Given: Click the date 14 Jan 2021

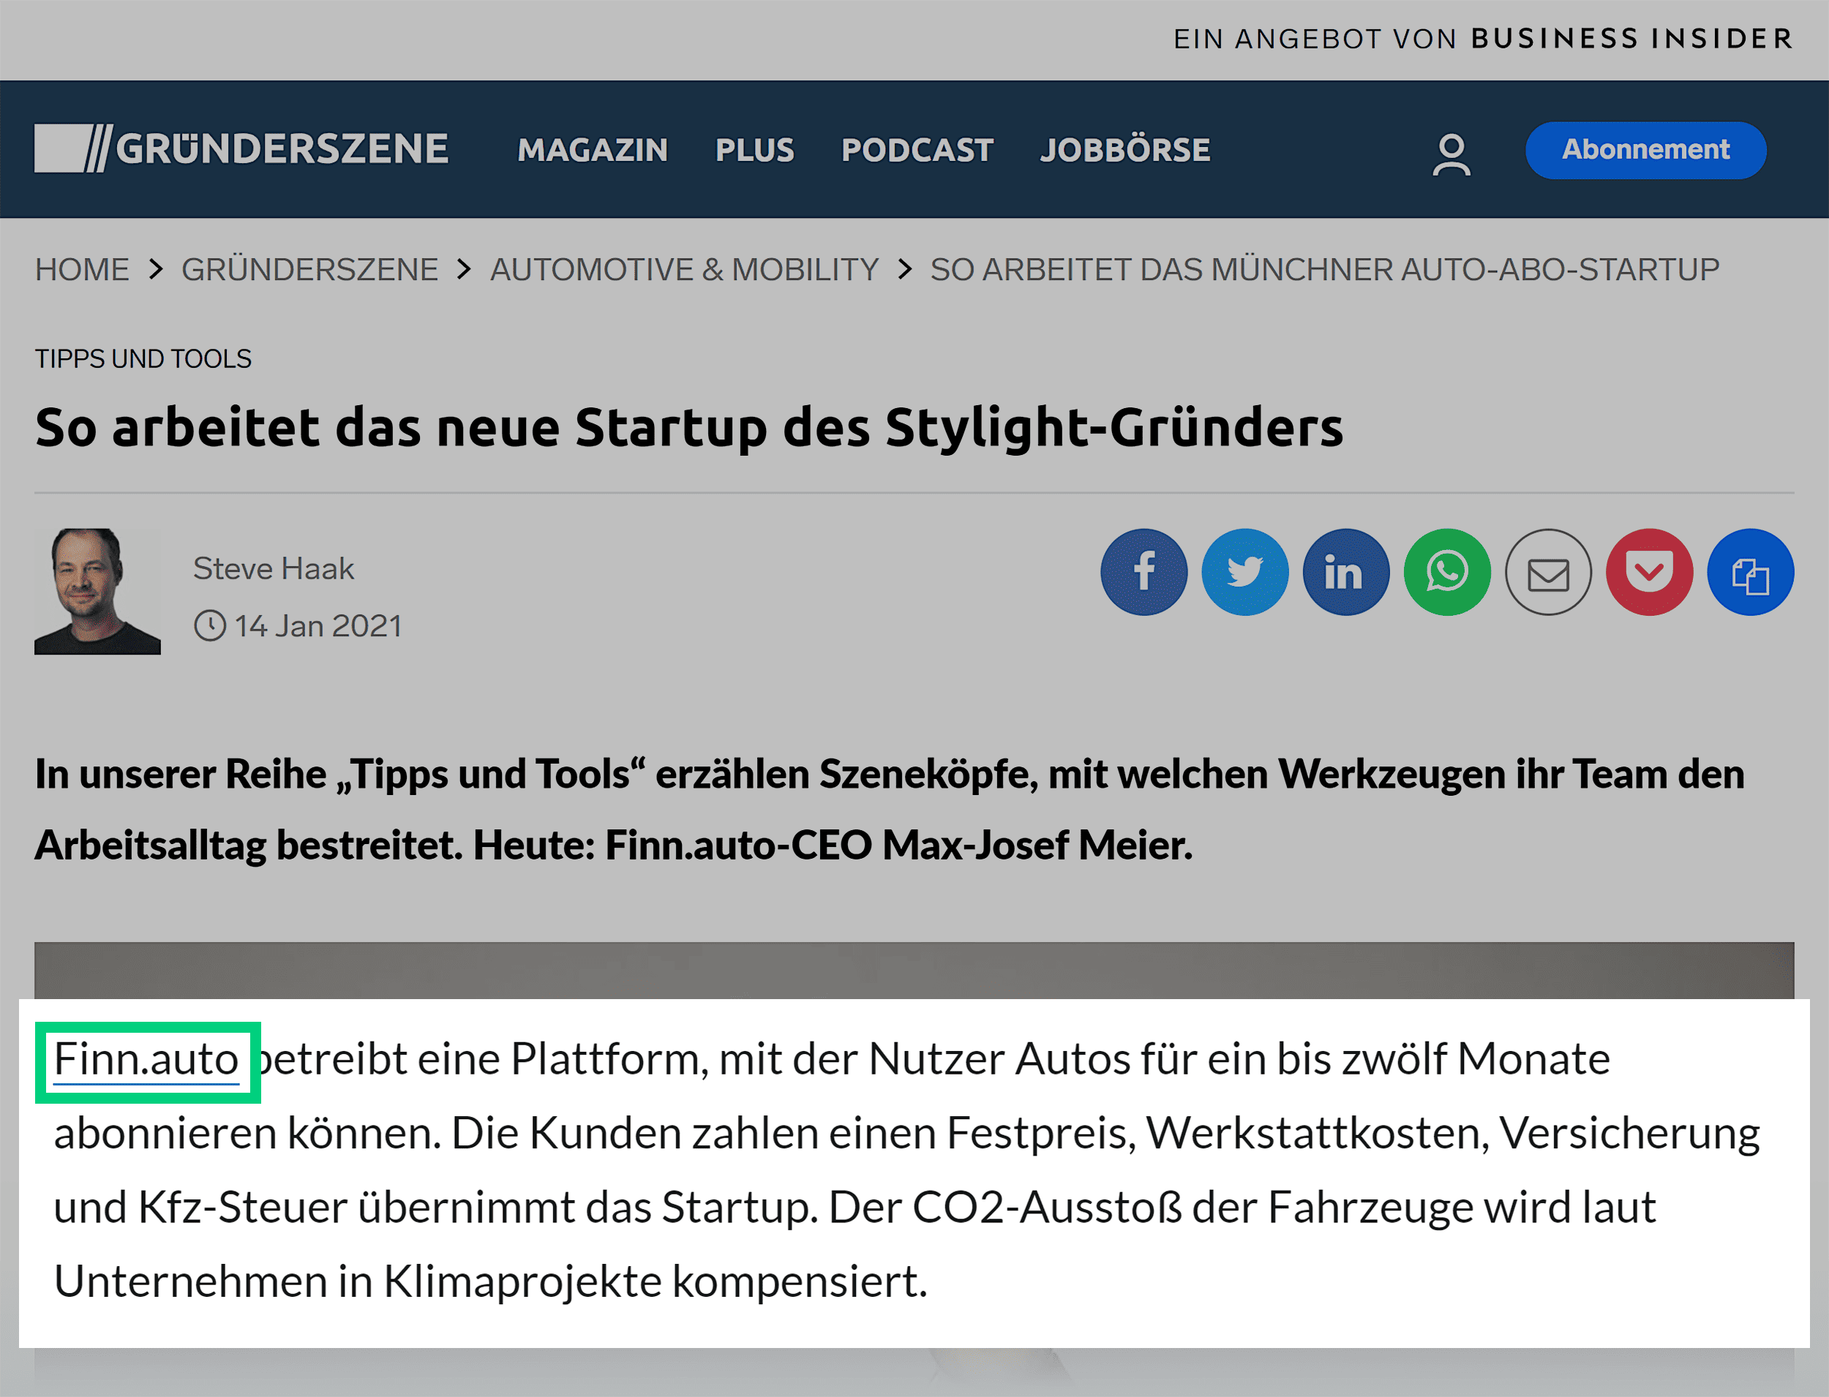Looking at the screenshot, I should pyautogui.click(x=318, y=625).
